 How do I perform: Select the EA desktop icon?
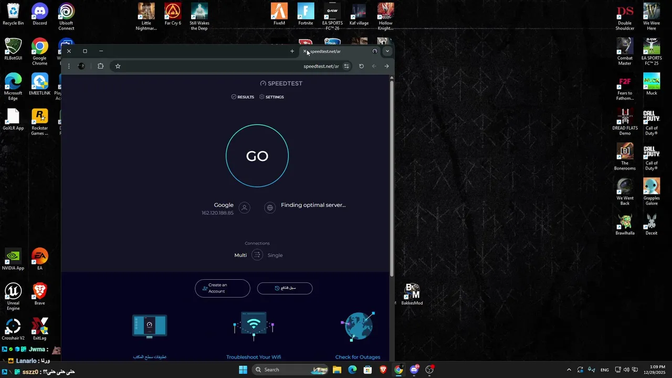click(40, 260)
